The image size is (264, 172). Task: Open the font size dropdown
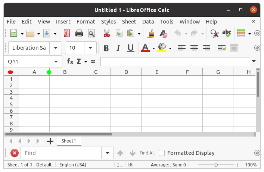click(90, 48)
